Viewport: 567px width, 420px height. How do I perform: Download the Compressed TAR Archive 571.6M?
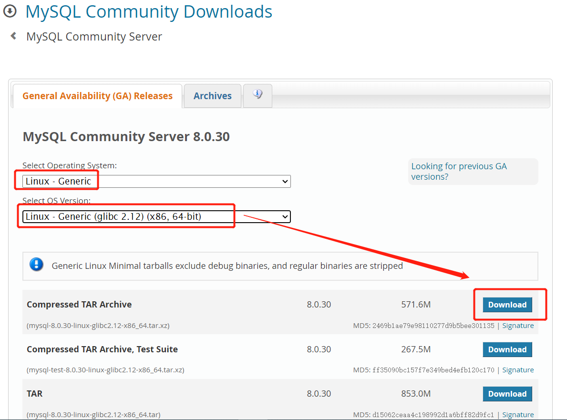[x=507, y=305]
